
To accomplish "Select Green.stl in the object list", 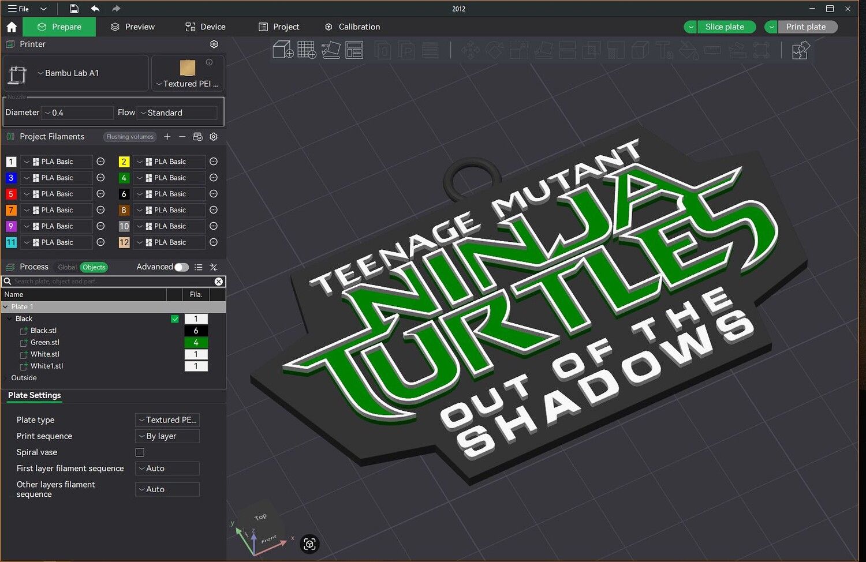I will 45,343.
